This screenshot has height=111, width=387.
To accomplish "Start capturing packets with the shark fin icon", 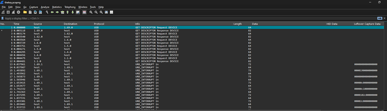I will [3, 12].
